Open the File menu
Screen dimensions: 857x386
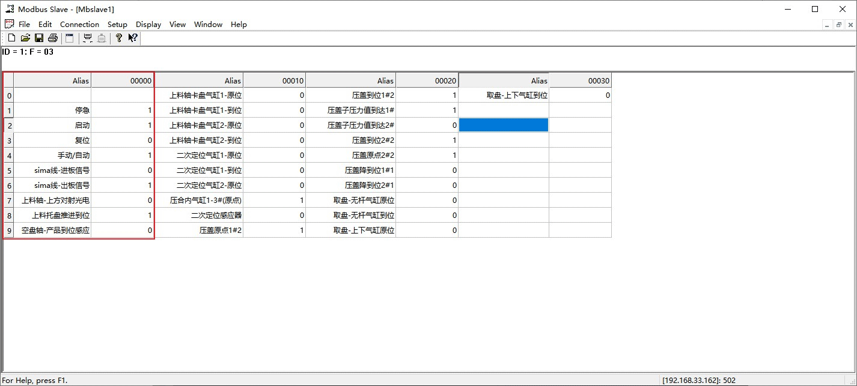tap(24, 25)
